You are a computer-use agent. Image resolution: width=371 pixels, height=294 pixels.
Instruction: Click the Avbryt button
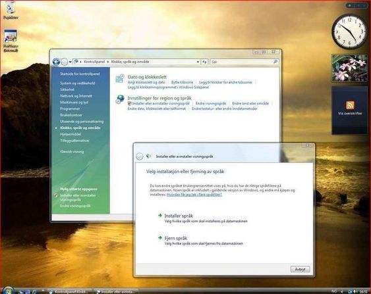(300, 269)
